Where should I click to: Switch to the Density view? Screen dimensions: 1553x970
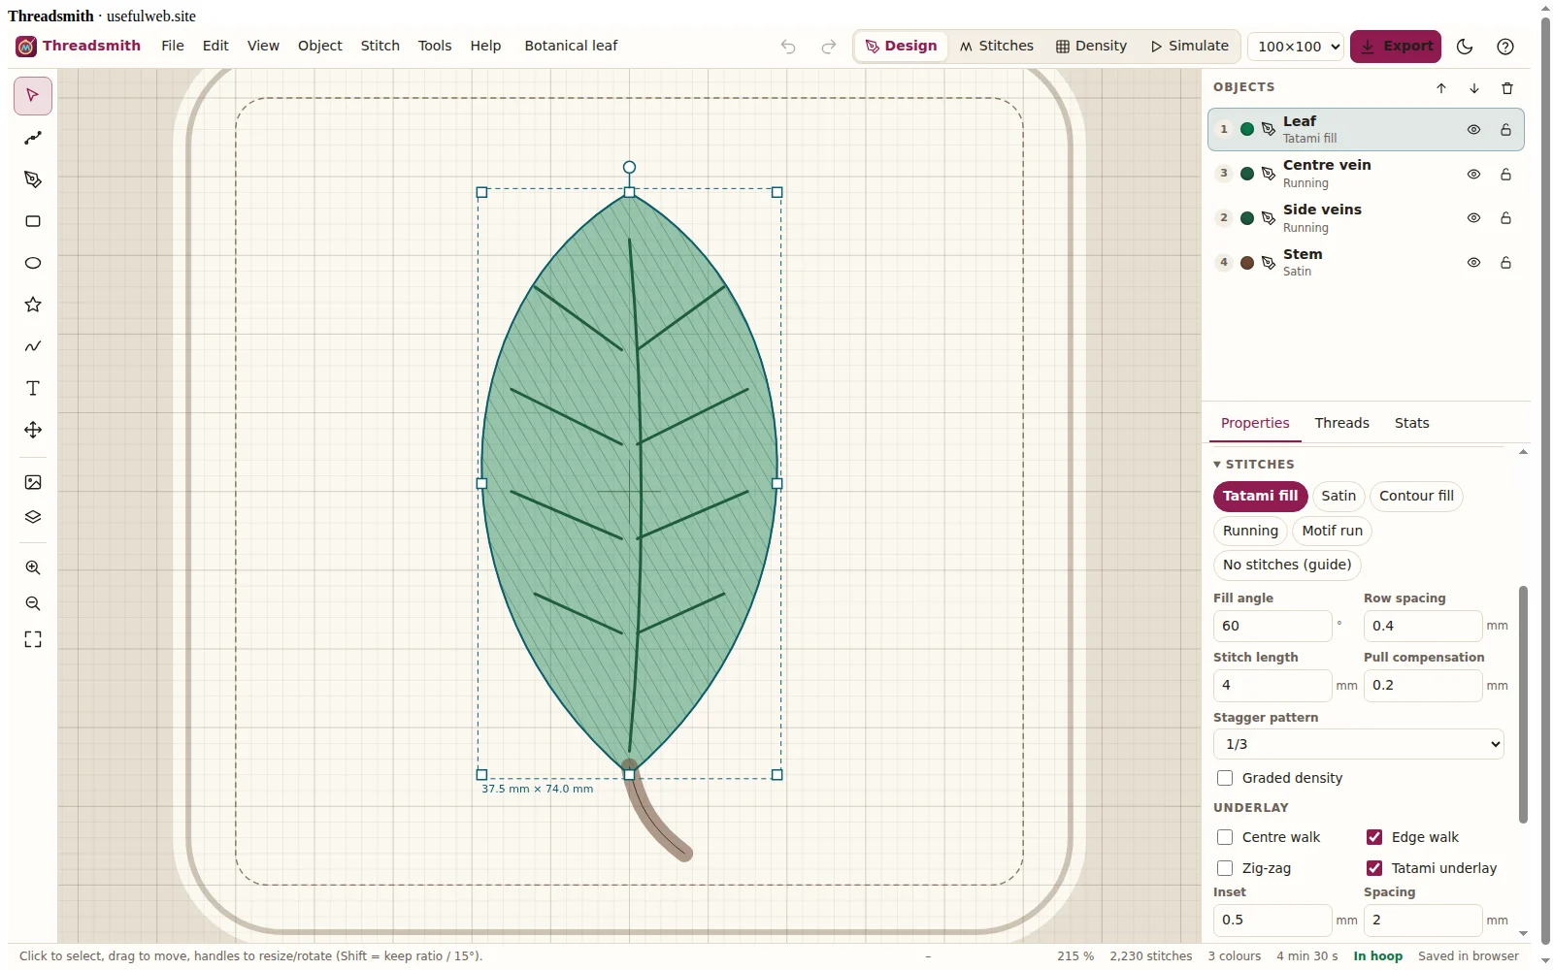coord(1092,46)
